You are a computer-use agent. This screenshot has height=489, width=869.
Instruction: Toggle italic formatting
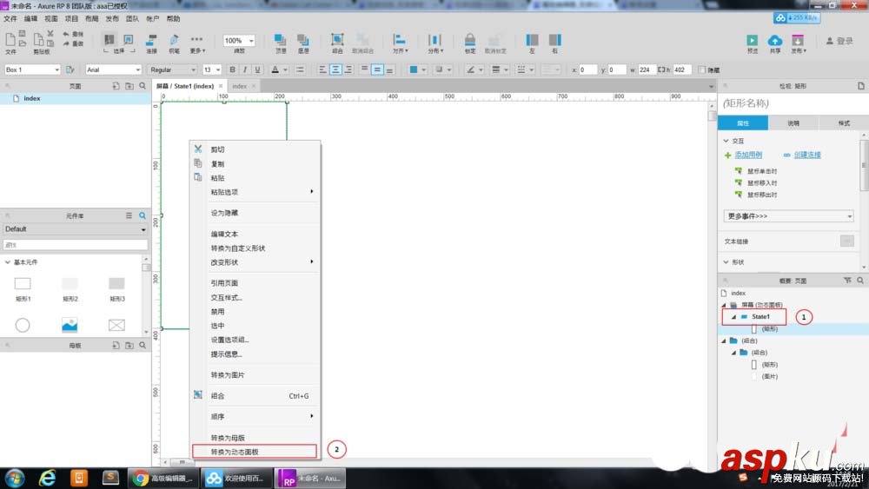coord(244,69)
